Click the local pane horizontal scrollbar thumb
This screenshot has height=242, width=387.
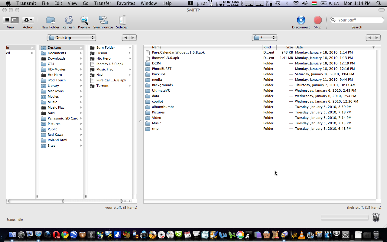click(92, 201)
